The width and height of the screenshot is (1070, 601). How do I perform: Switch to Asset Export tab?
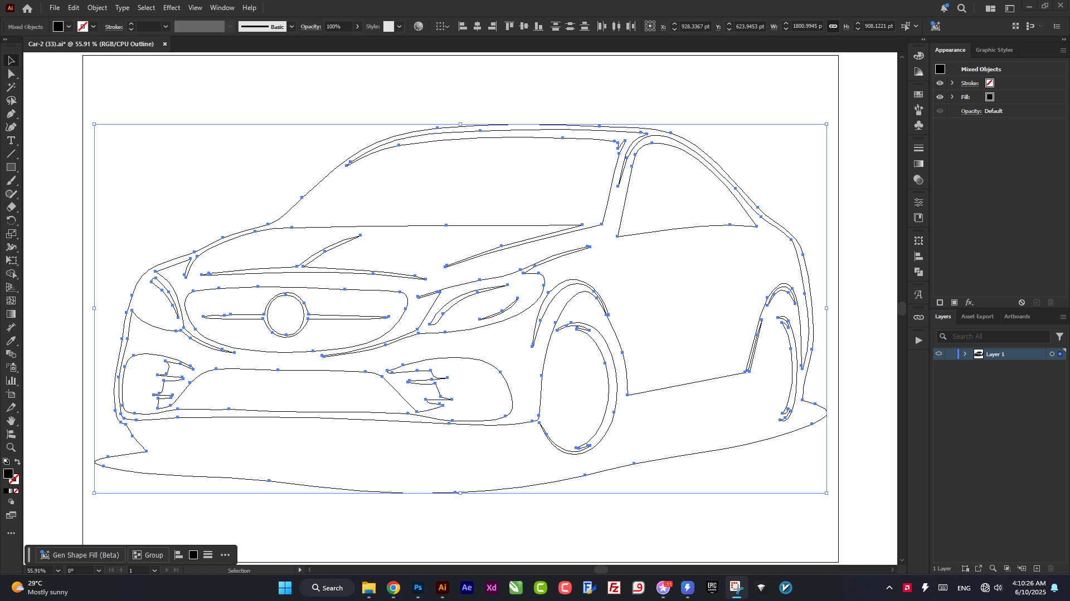(x=977, y=317)
